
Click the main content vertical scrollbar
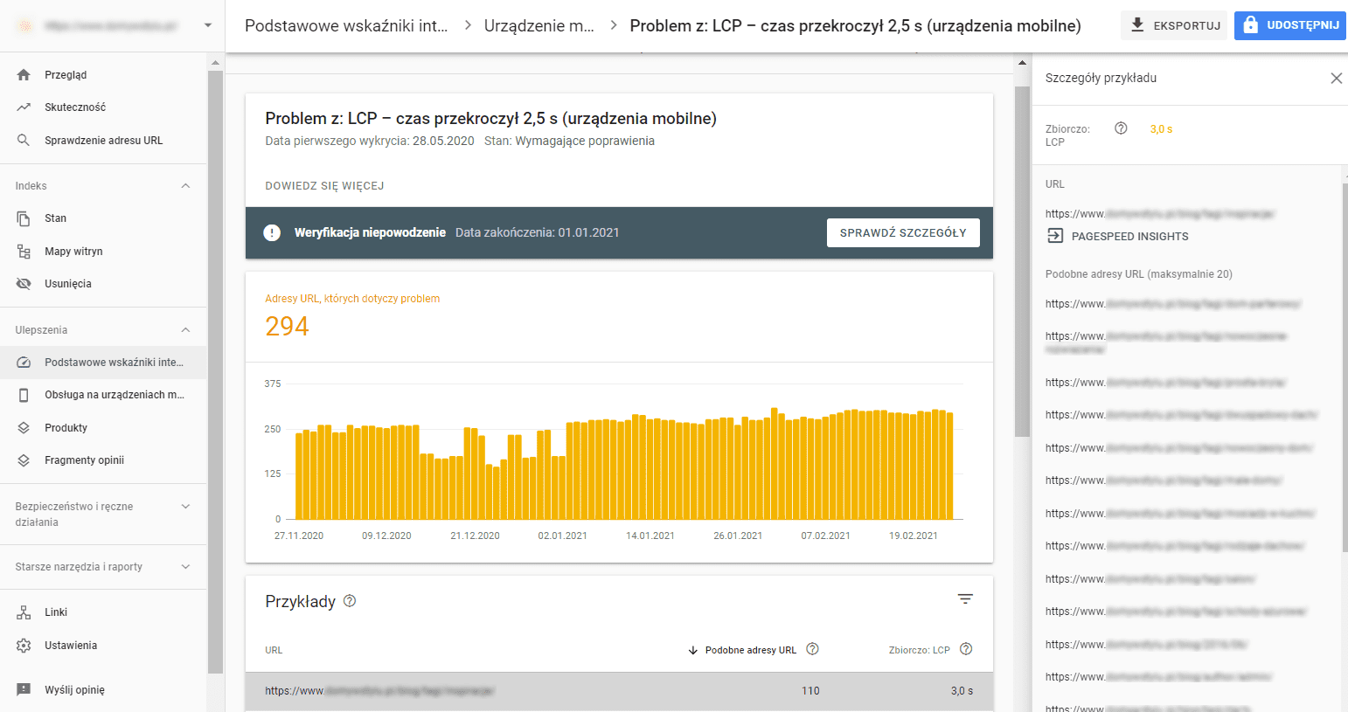[1021, 262]
